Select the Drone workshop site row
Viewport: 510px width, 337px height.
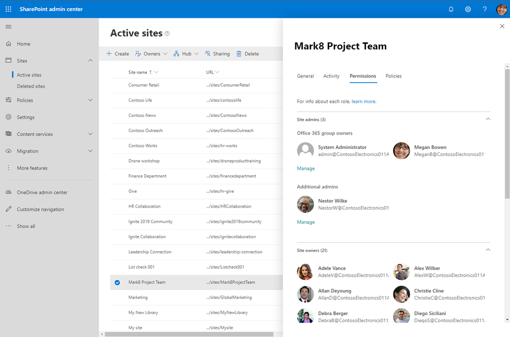point(196,161)
